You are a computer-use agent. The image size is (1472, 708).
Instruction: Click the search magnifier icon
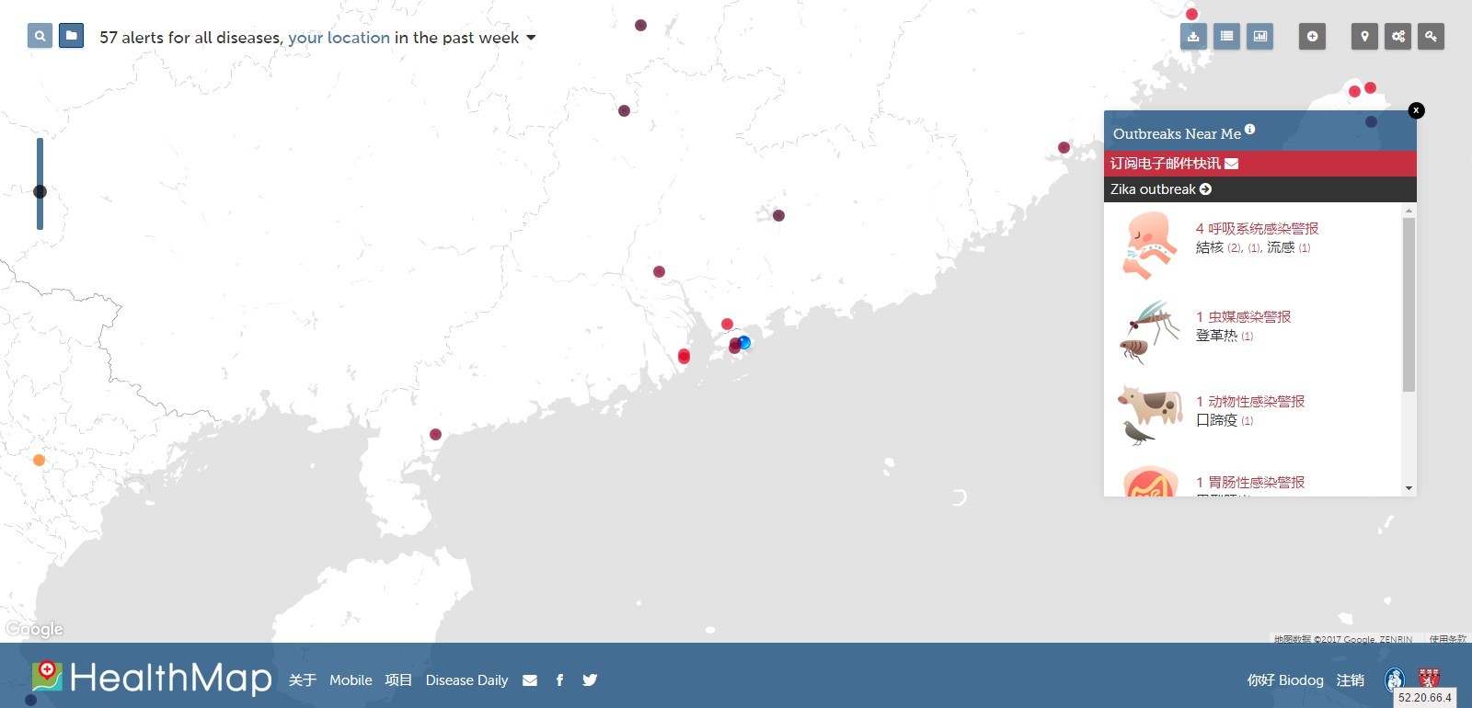[40, 36]
